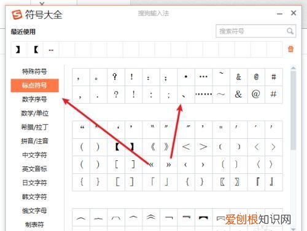Insert the single guillemet ‹ symbol

click(186, 165)
